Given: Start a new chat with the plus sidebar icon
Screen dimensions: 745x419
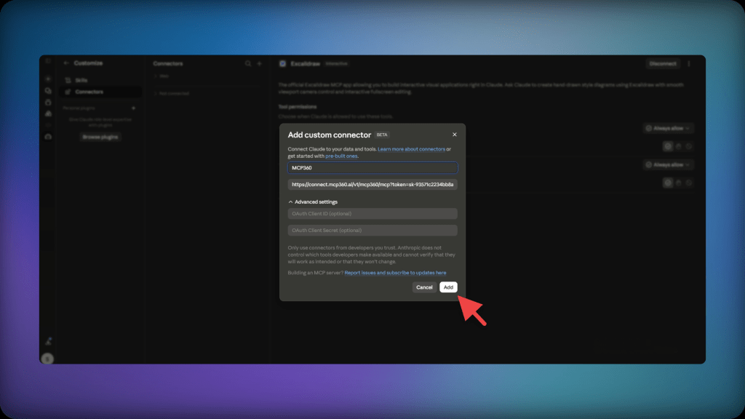Looking at the screenshot, I should coord(48,79).
